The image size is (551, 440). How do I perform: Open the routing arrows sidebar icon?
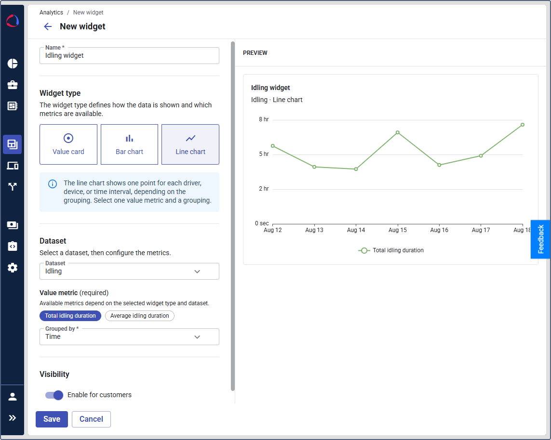(13, 187)
